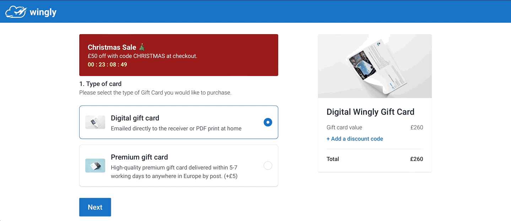Click the digital gift card thumbnail image

pos(95,122)
